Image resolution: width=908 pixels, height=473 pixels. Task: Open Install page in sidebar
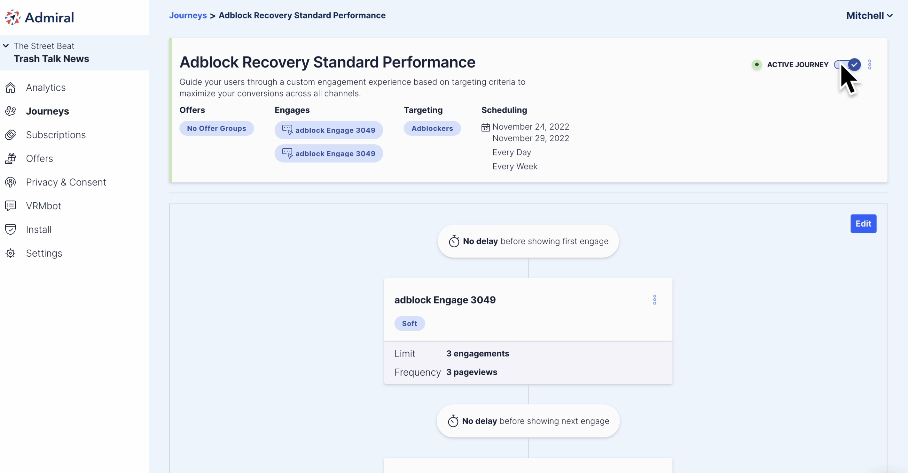coord(39,229)
